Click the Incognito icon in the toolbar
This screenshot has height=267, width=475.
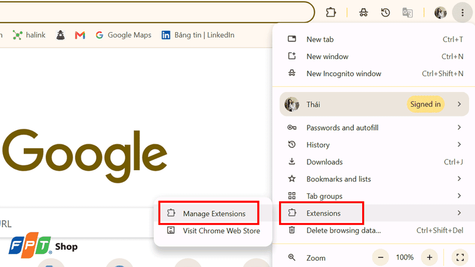[x=363, y=12]
